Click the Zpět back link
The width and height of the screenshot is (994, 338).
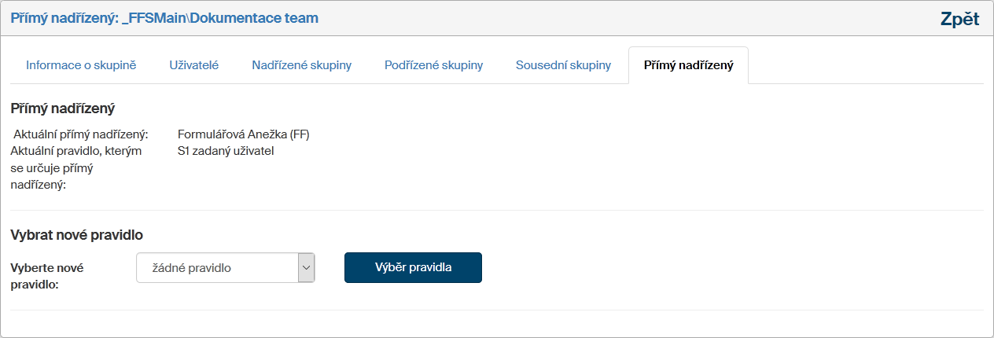pyautogui.click(x=959, y=19)
